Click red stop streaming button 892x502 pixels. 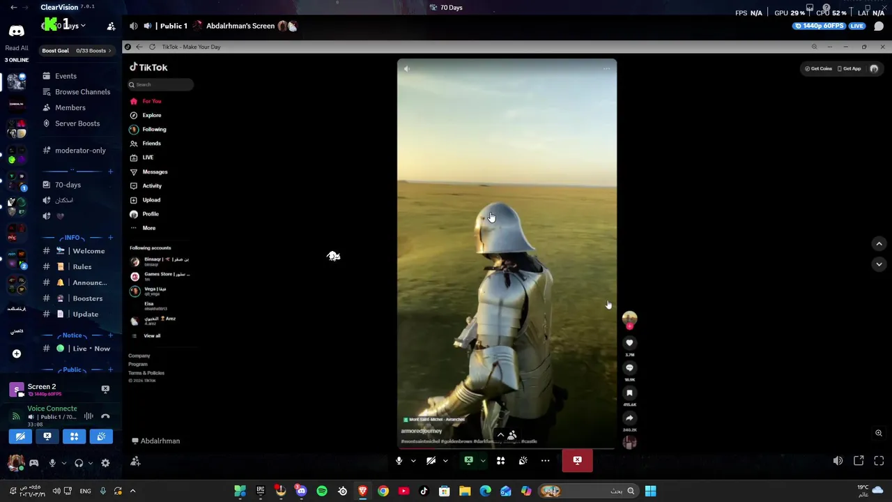pos(578,460)
